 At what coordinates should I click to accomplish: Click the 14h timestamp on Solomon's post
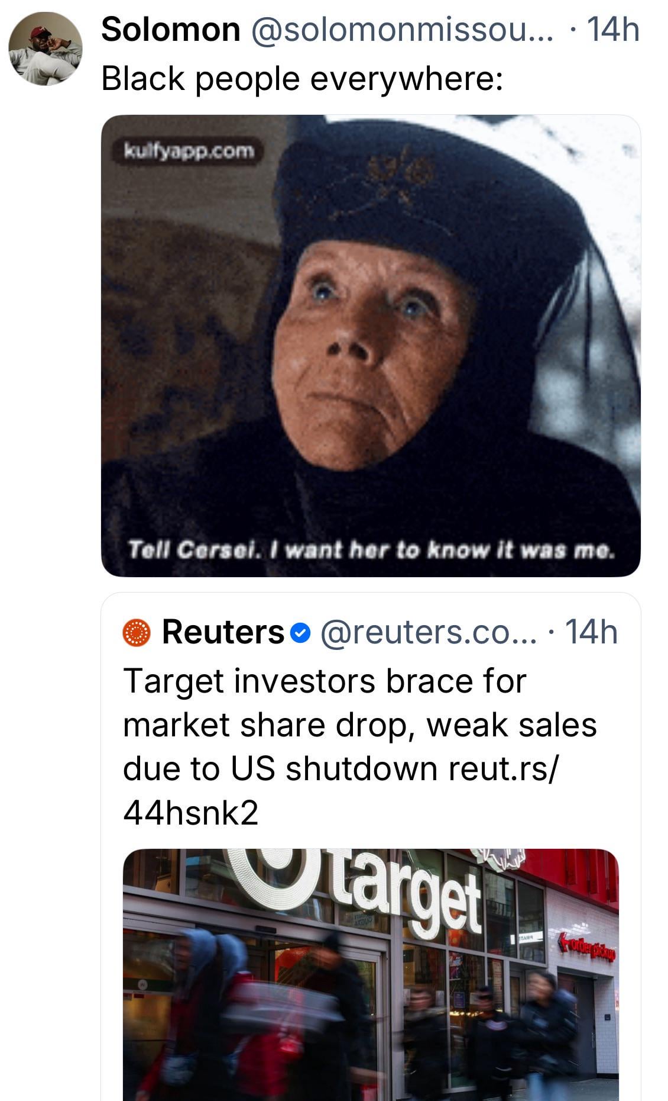613,30
